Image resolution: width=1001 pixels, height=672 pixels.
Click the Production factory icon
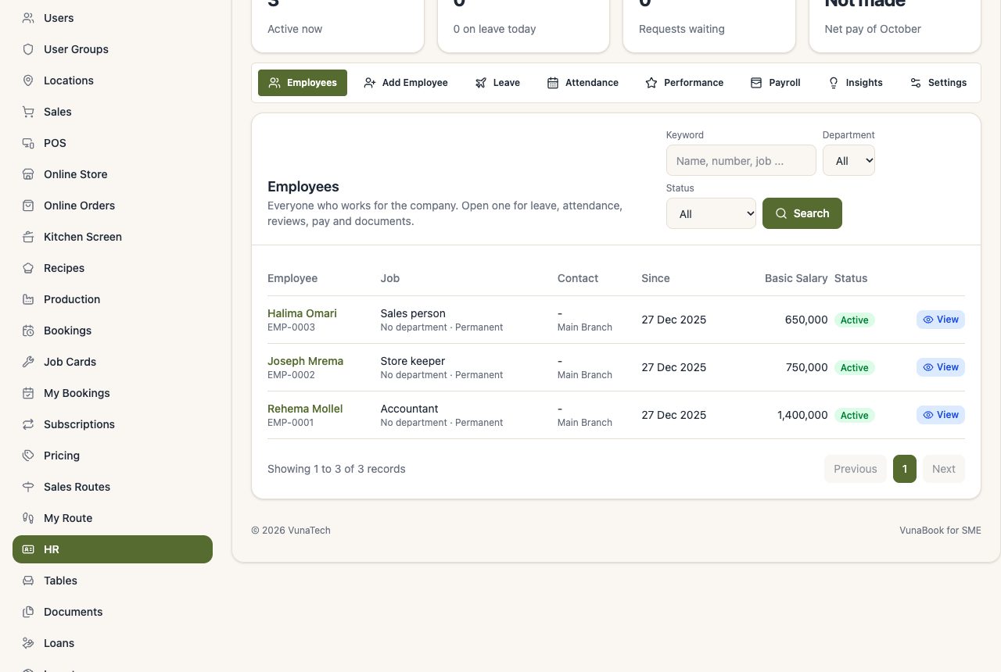28,299
